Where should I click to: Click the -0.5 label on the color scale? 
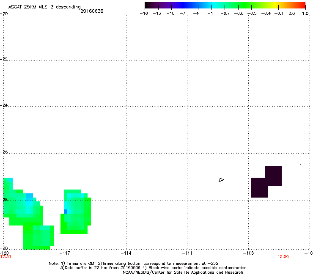[252, 14]
